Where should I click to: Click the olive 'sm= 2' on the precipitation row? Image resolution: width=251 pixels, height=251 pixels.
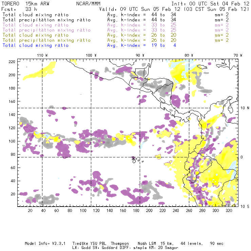pos(221,40)
